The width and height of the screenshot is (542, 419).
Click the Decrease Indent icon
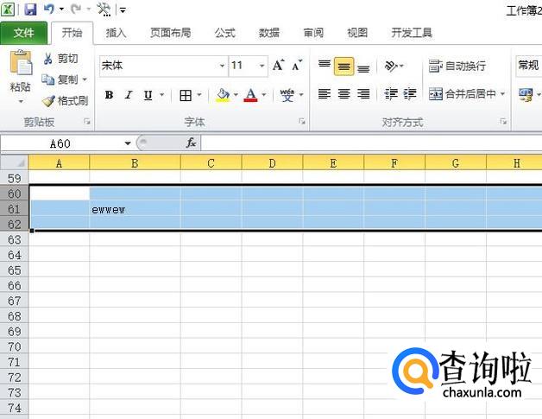[x=391, y=94]
